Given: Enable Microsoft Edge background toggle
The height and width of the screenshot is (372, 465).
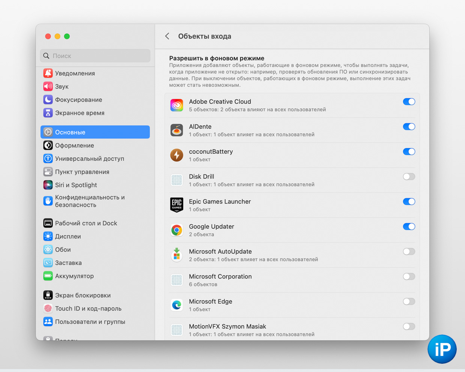Looking at the screenshot, I should [x=409, y=301].
